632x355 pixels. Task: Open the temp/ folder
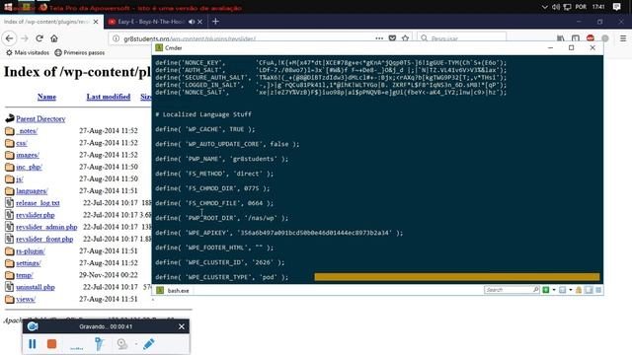pyautogui.click(x=25, y=275)
